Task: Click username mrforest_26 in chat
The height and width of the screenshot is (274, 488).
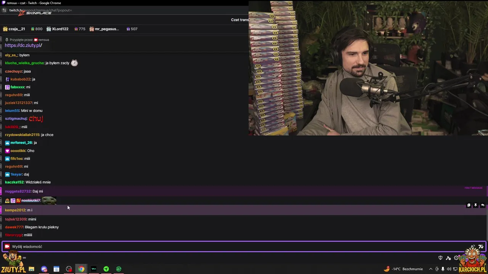Action: (x=21, y=143)
